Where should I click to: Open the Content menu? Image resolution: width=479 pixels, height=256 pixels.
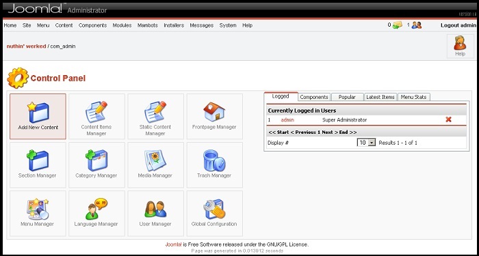pos(64,26)
